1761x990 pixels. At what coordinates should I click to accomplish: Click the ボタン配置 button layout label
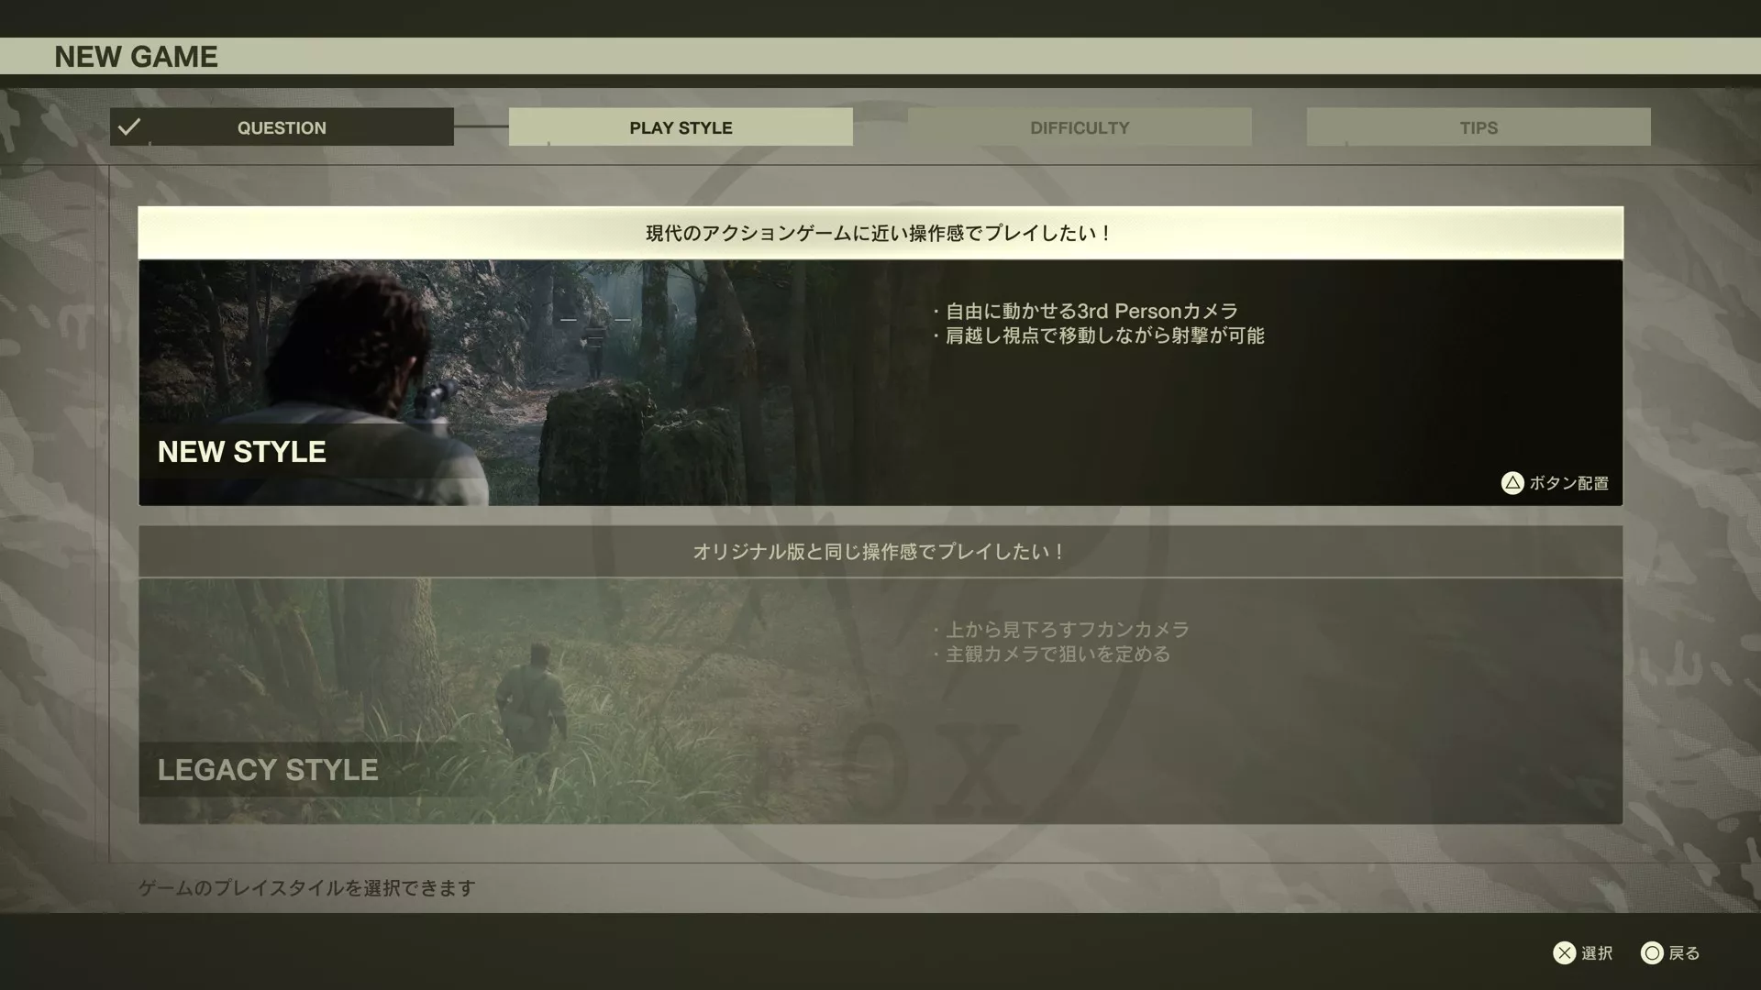click(1567, 483)
